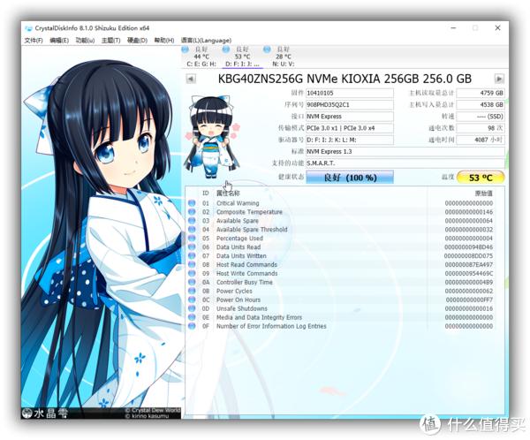The image size is (530, 440).
Task: Click the 良好 (100 %) health status button
Action: click(350, 178)
